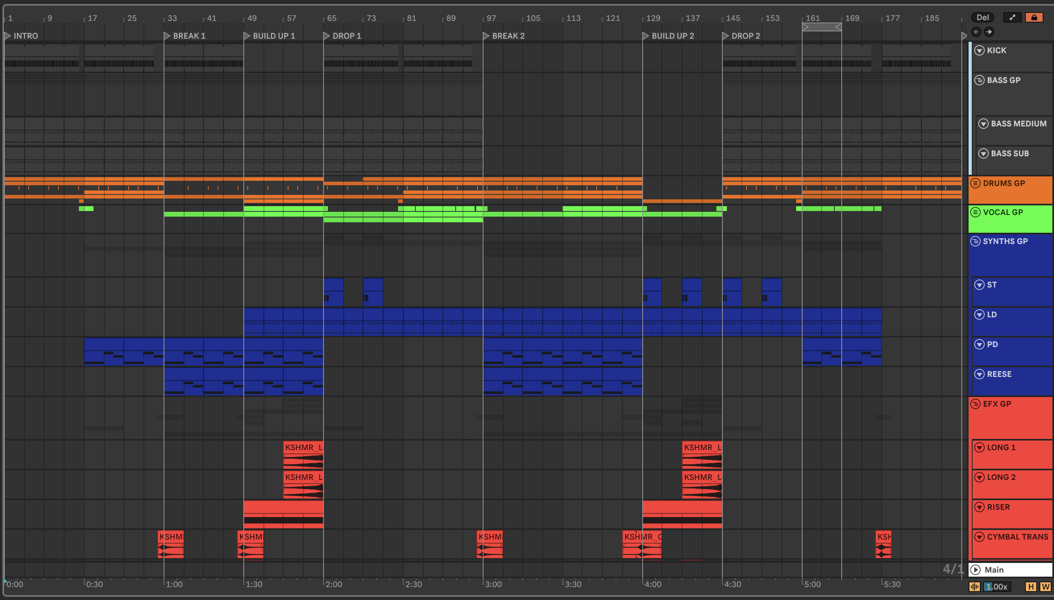The image size is (1054, 600).
Task: Unfold the REESE track arrow
Action: point(979,374)
